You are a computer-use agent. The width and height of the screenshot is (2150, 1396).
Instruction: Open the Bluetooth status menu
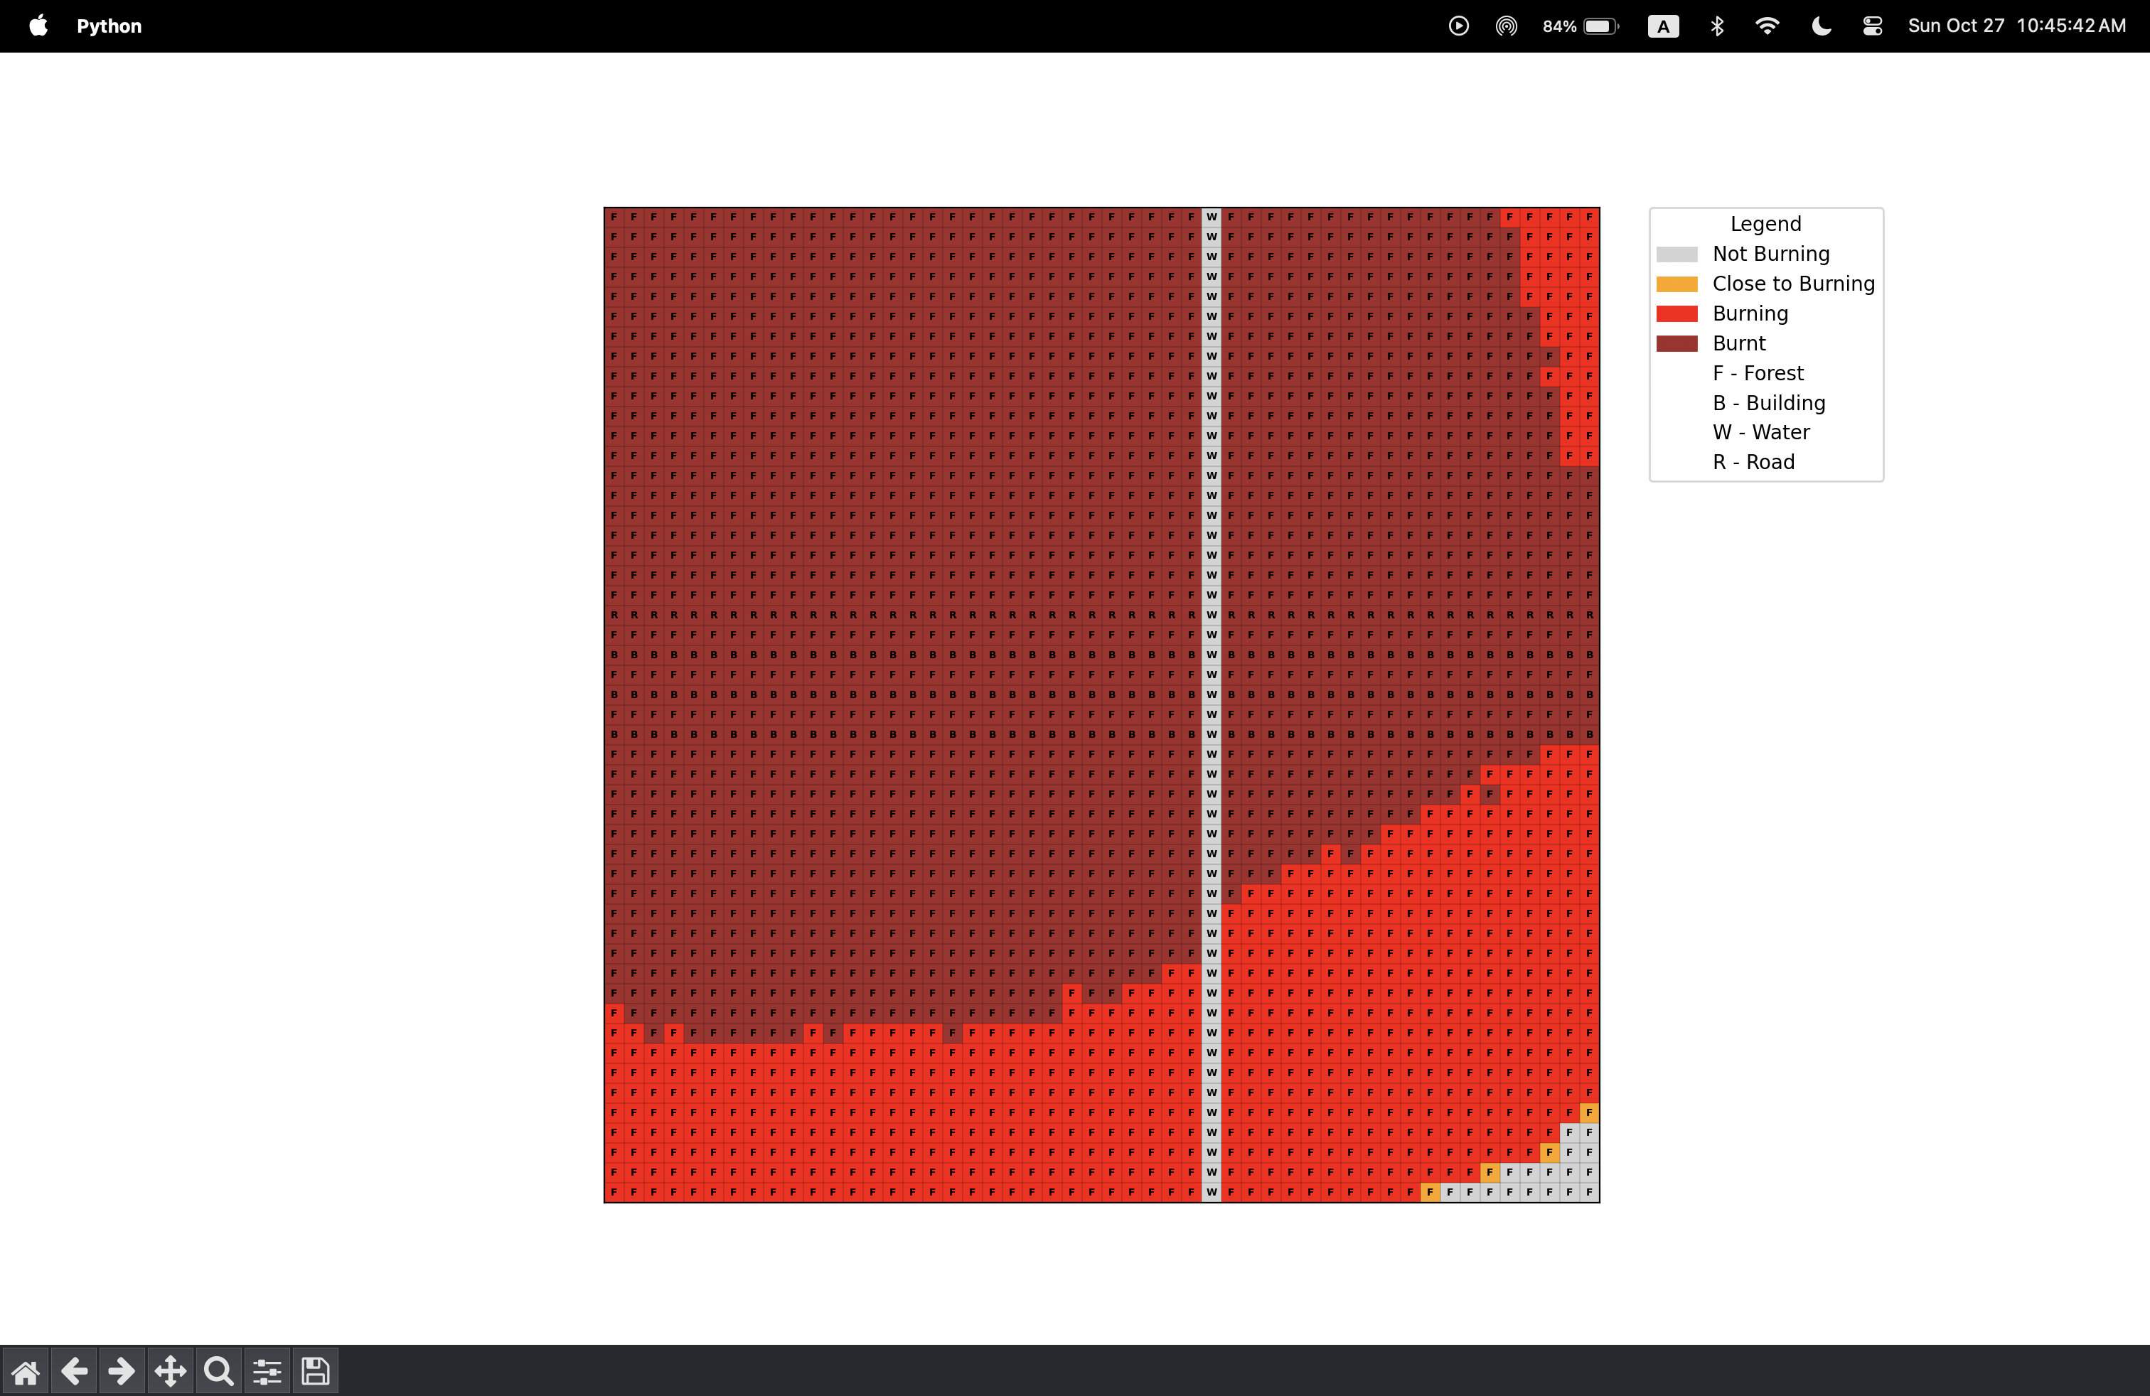pos(1717,26)
